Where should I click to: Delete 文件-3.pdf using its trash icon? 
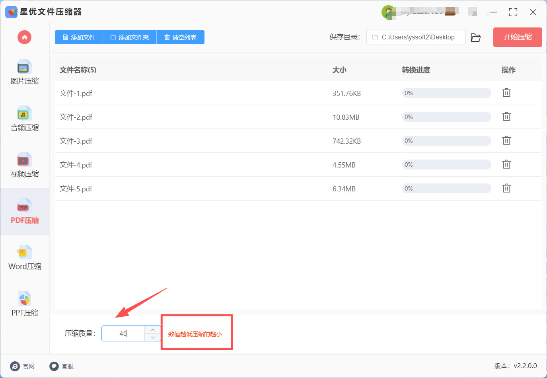(506, 140)
